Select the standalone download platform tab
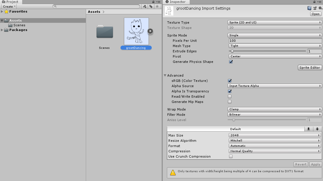Viewport: 323px width, 181px height. [x=308, y=129]
